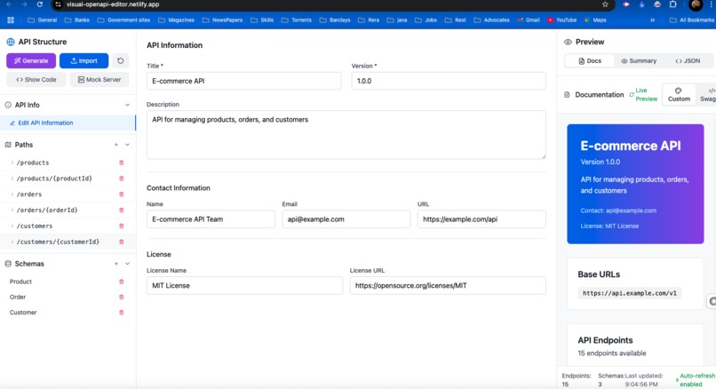This screenshot has width=716, height=389.
Task: Click the site info icon in address bar
Action: [58, 4]
